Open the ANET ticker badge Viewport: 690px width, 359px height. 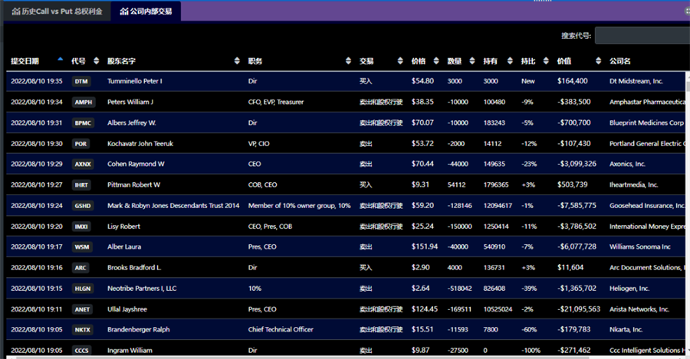[x=82, y=309]
